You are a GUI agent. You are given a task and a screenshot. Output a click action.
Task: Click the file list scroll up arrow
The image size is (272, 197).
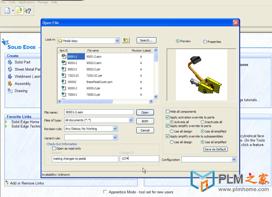[156, 50]
